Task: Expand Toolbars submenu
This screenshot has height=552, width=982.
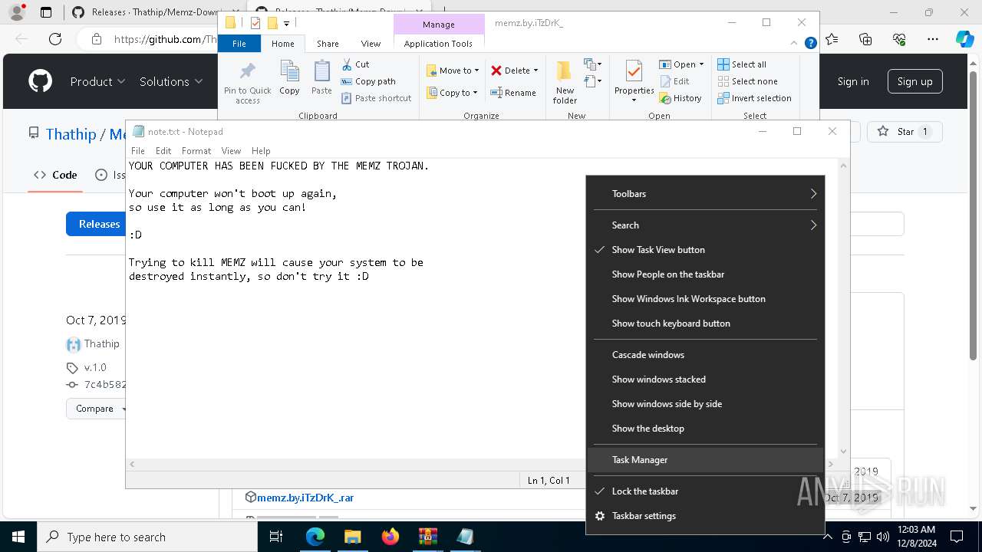Action: click(x=705, y=194)
